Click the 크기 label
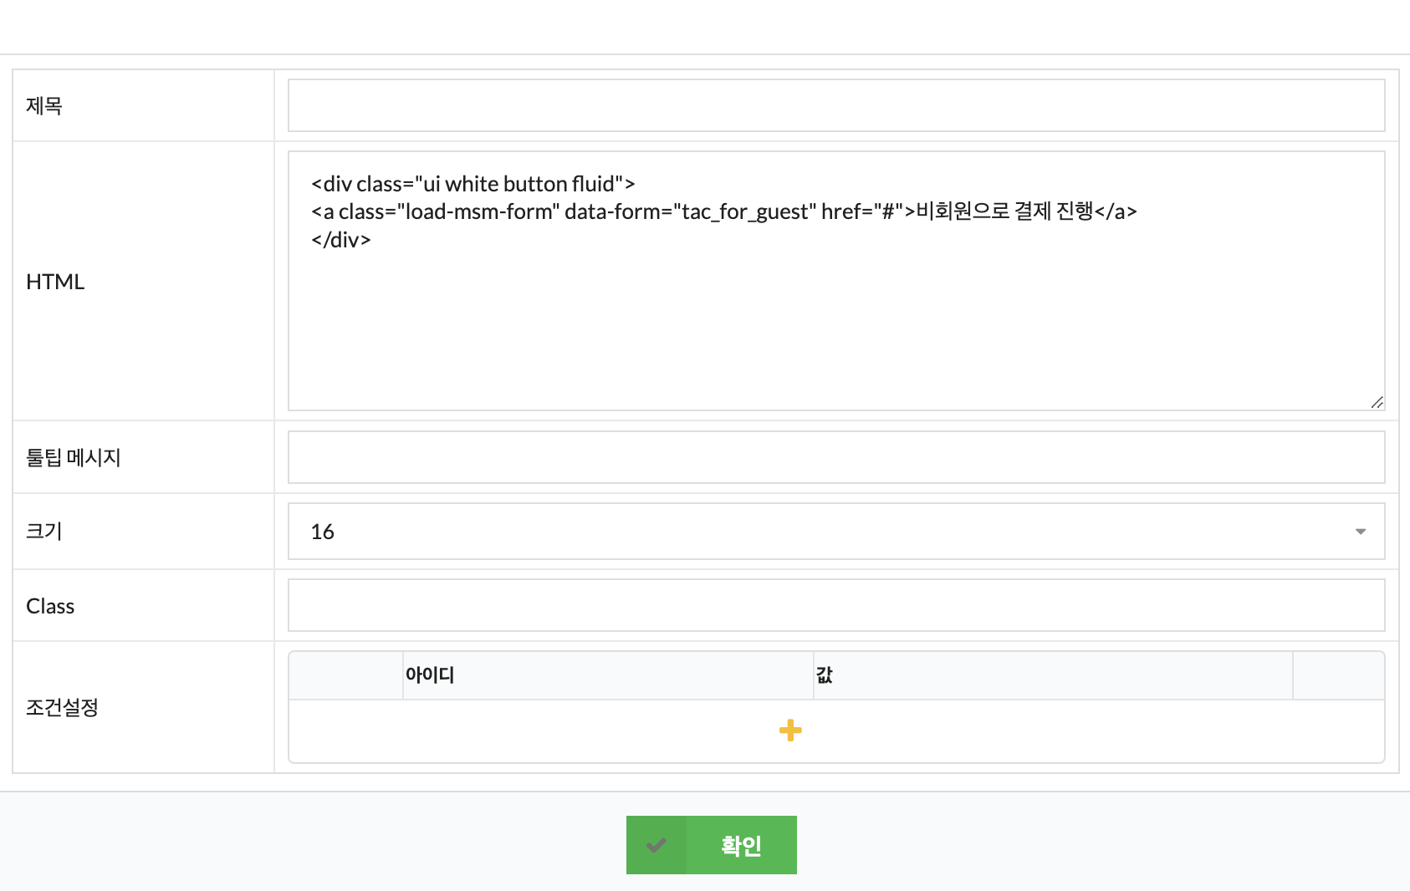The image size is (1410, 891). coord(44,531)
